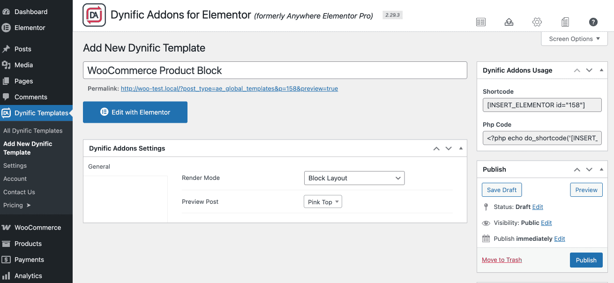Collapse the Dynific Addons Usage panel
This screenshot has width=614, height=283.
601,70
